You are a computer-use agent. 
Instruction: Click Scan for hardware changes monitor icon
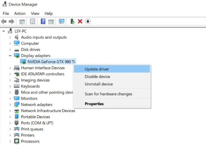click(x=61, y=21)
